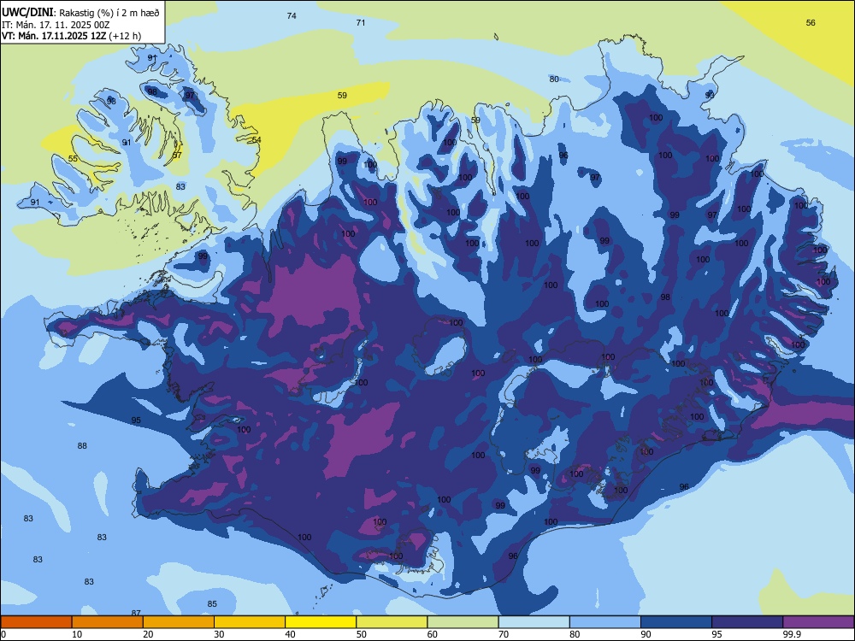This screenshot has height=641, width=855.
Task: Pick the 20–30 amber legend swatch
Action: point(179,622)
